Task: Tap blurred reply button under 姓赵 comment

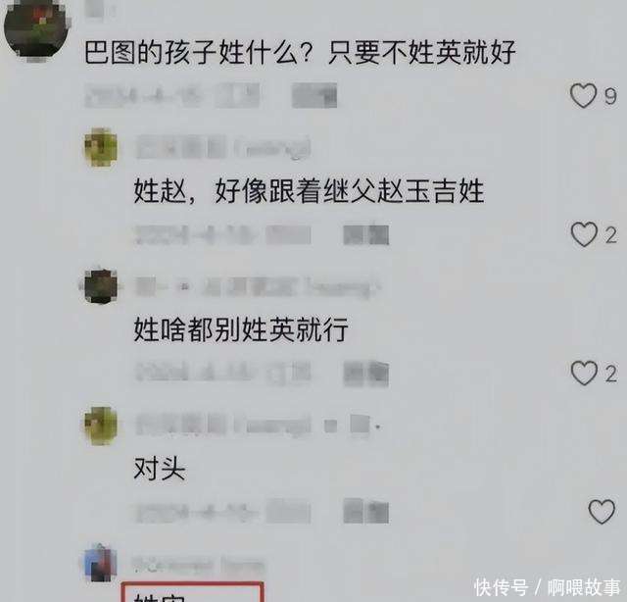Action: [x=365, y=234]
